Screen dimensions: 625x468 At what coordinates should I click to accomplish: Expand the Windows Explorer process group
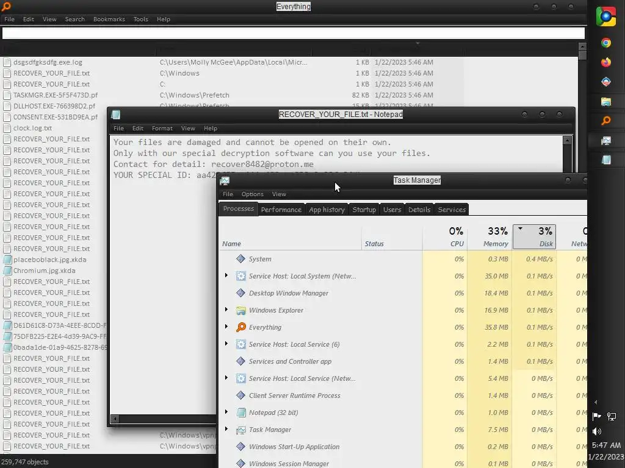point(226,310)
